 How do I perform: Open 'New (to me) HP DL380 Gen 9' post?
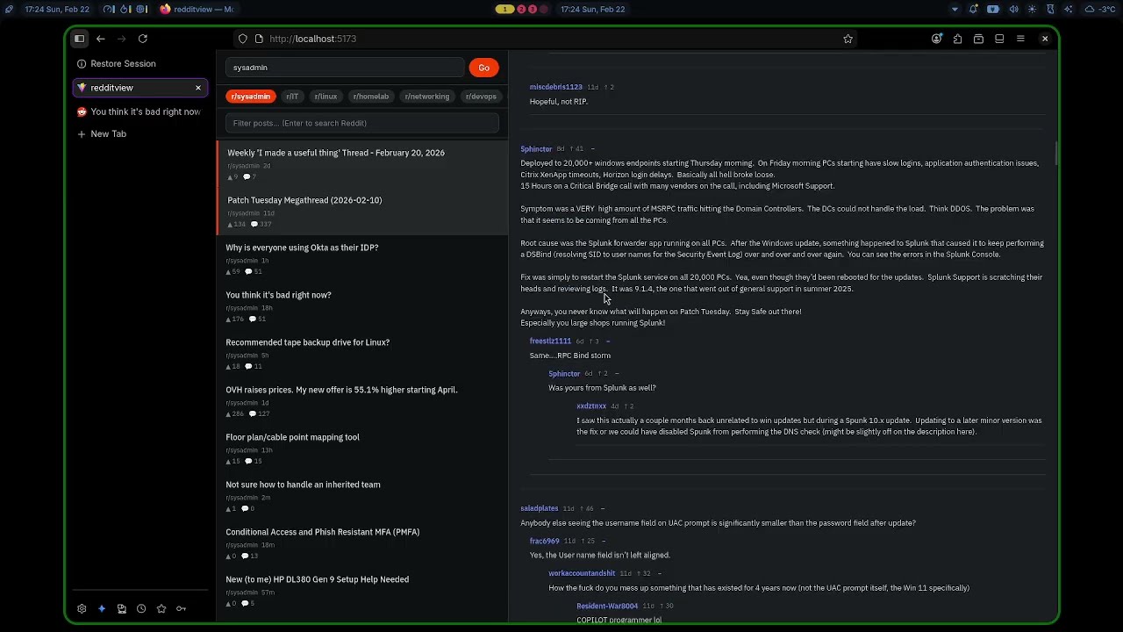[x=362, y=591]
